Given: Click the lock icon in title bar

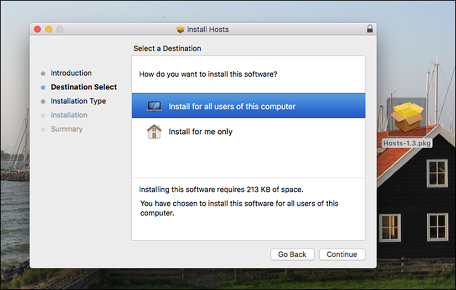Looking at the screenshot, I should pos(370,28).
